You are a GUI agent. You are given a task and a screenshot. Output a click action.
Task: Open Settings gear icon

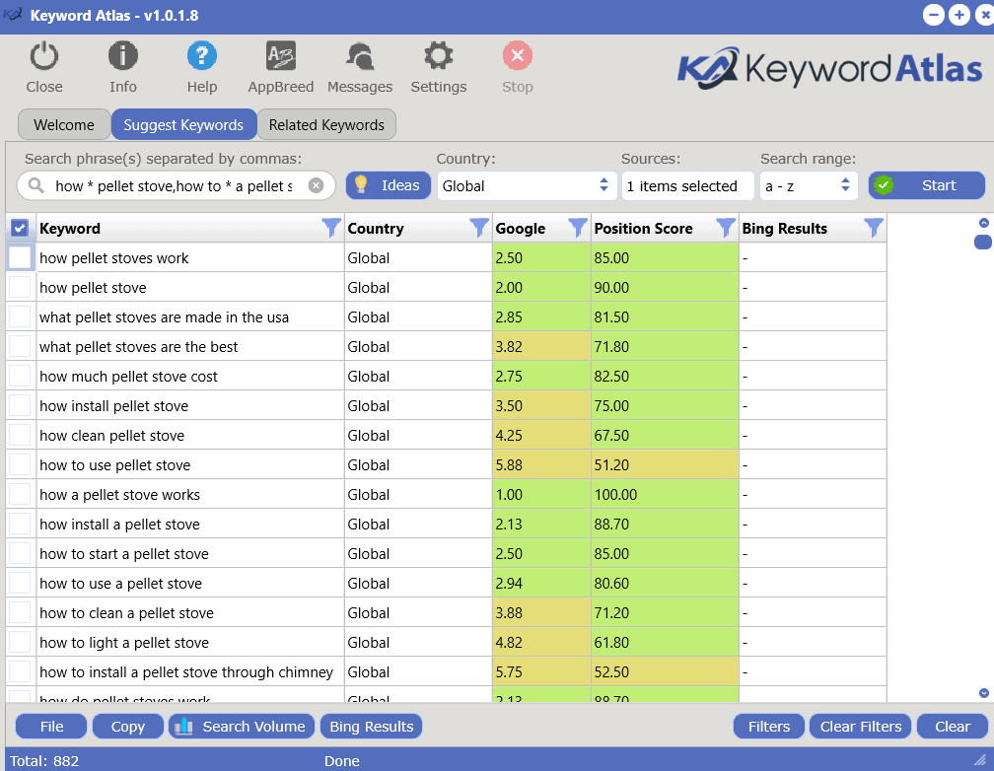pos(438,57)
